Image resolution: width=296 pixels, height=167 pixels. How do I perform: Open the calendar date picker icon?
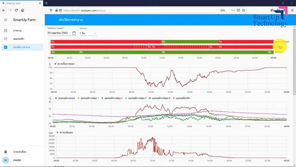point(74,33)
